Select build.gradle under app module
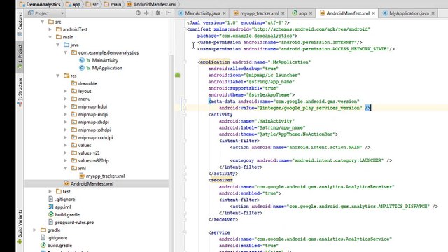448x252 pixels. 67,215
